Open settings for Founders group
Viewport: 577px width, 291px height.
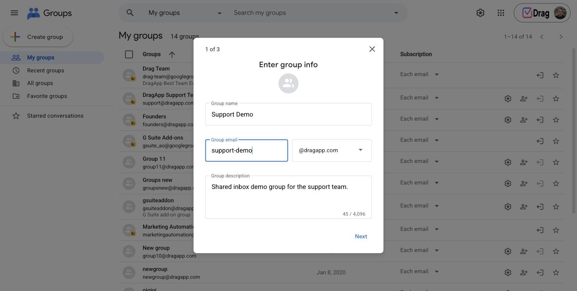coord(508,120)
